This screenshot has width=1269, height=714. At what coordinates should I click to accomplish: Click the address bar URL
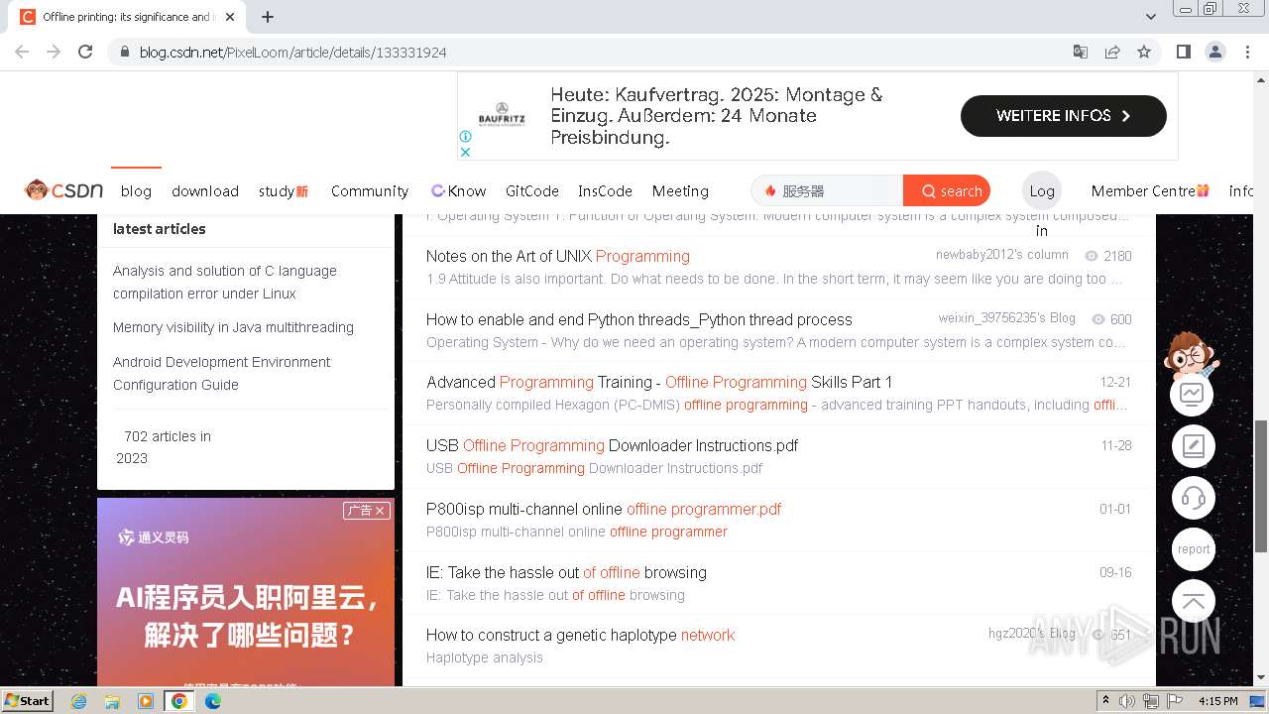[x=292, y=53]
